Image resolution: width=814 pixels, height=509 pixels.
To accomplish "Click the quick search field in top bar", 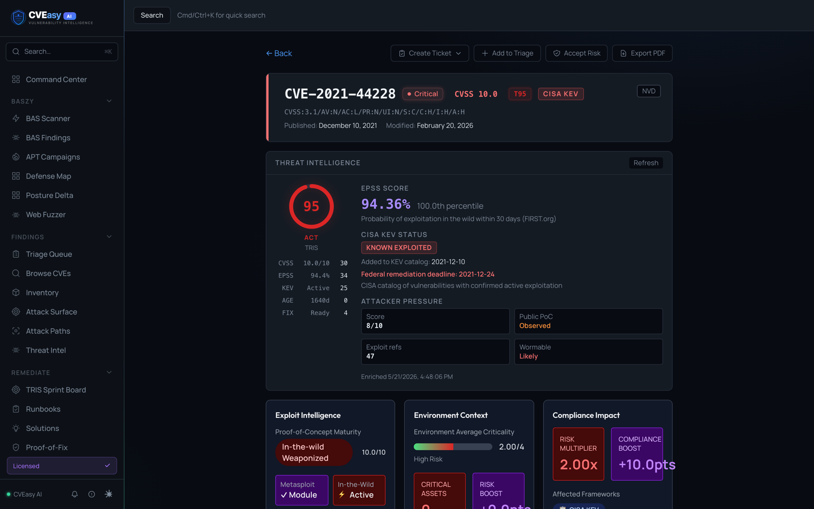I will click(x=221, y=15).
